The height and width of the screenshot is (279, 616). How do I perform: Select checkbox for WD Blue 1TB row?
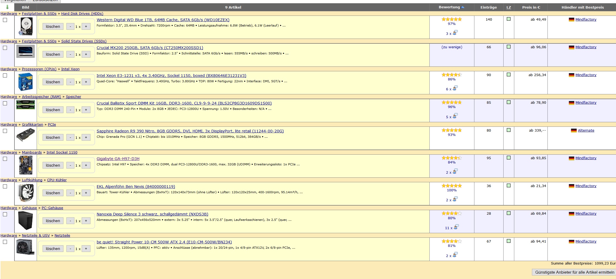point(5,20)
